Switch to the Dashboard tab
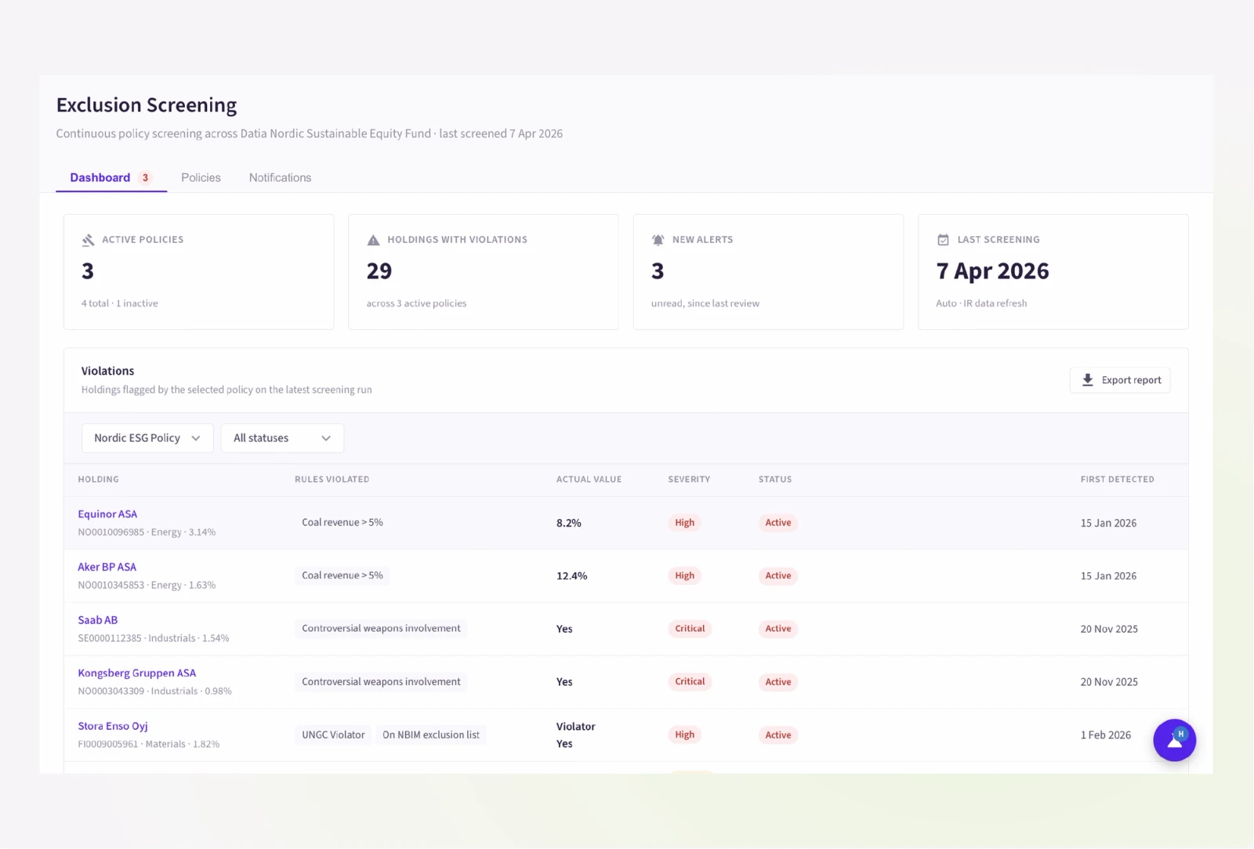Image resolution: width=1254 pixels, height=849 pixels. click(x=111, y=178)
